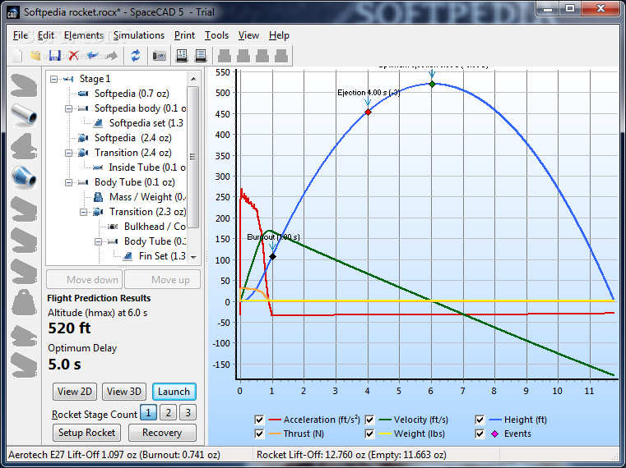Click the View 2D button

(x=75, y=392)
